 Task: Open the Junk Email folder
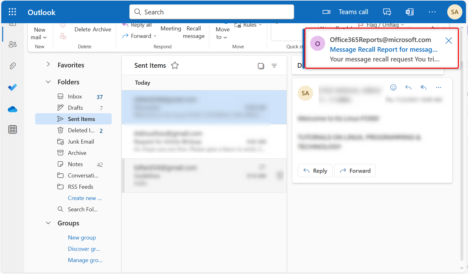[x=73, y=142]
